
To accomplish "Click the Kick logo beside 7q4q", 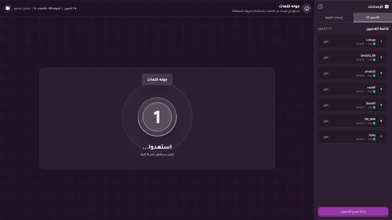I will [374, 139].
